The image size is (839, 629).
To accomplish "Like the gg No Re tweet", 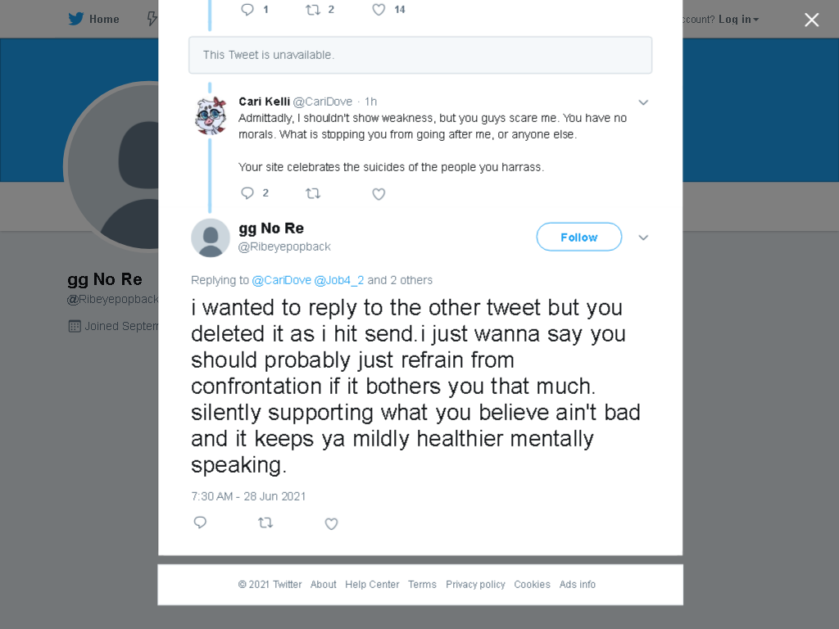I will pos(331,523).
